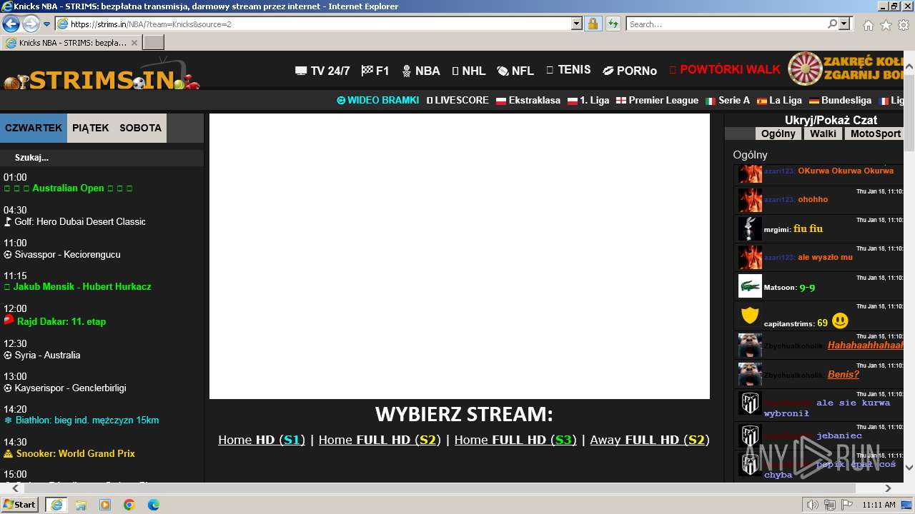Go back with the IE back arrow
Viewport: 915px width, 514px height.
pyautogui.click(x=11, y=24)
